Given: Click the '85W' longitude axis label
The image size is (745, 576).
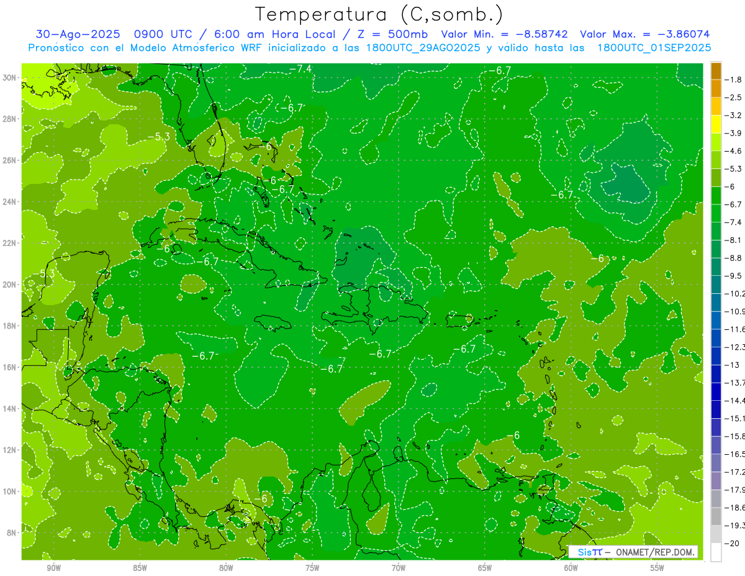Looking at the screenshot, I should pyautogui.click(x=140, y=568).
